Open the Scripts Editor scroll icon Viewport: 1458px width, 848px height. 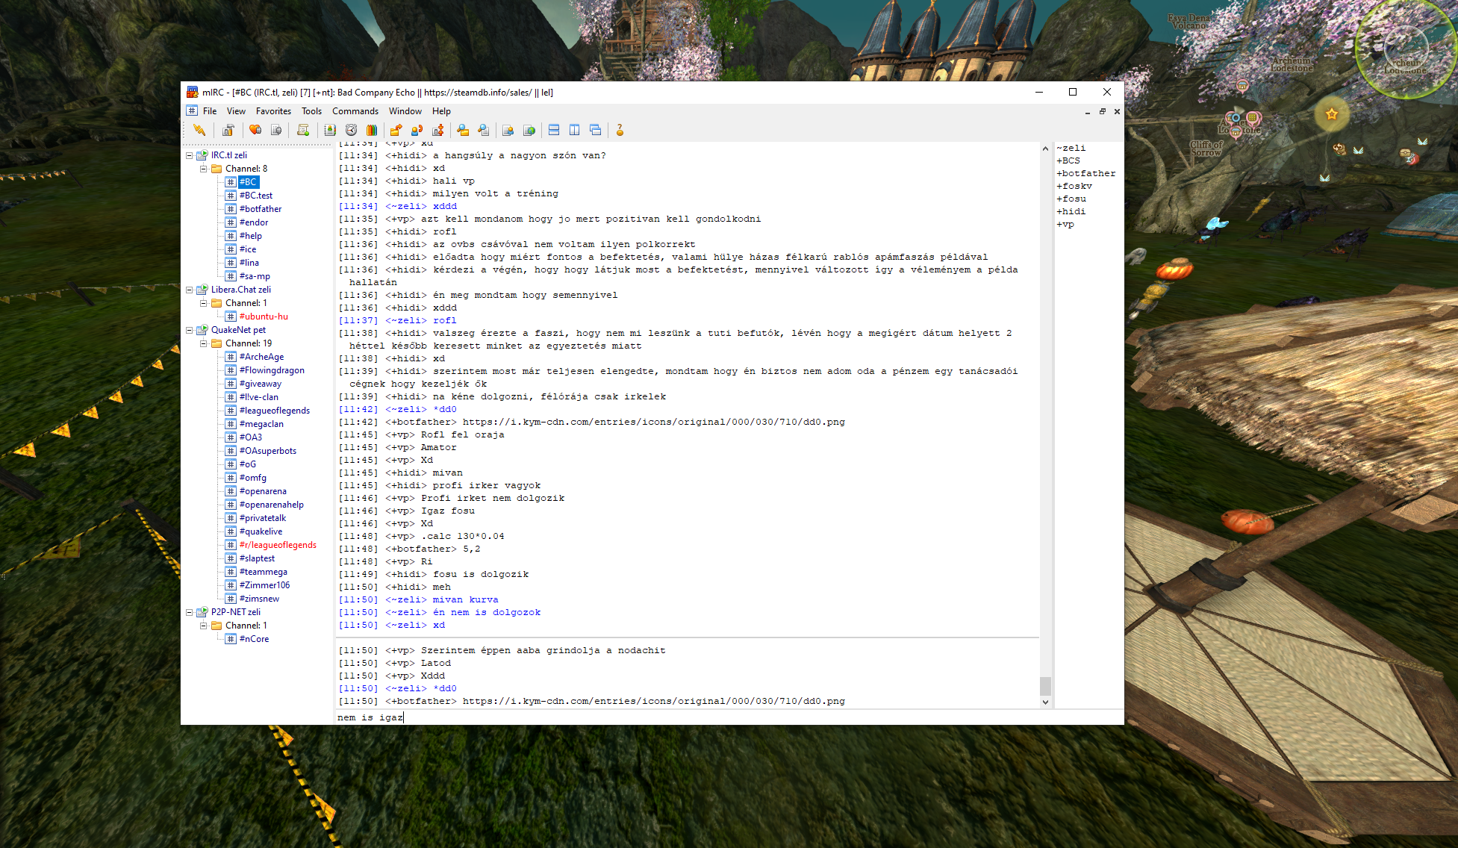tap(303, 130)
